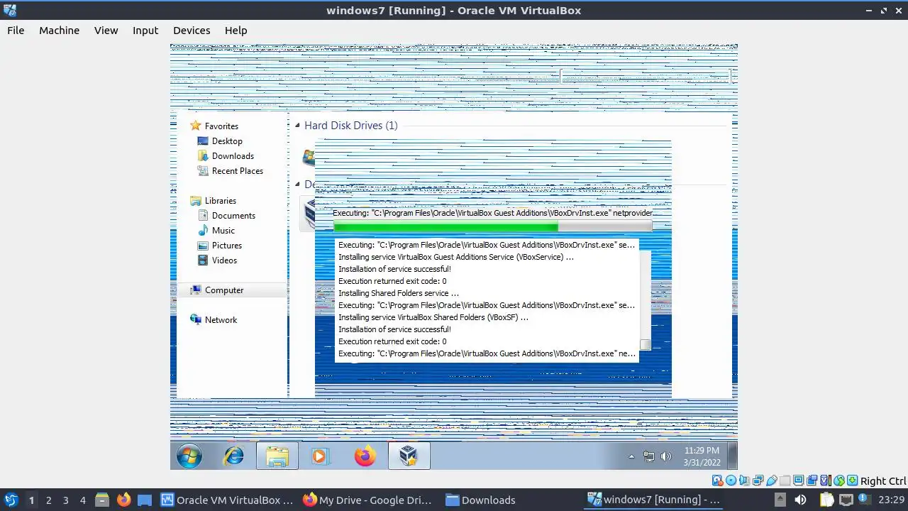This screenshot has height=511, width=908.
Task: Click the installer log scrollbar thumb
Action: (x=645, y=345)
